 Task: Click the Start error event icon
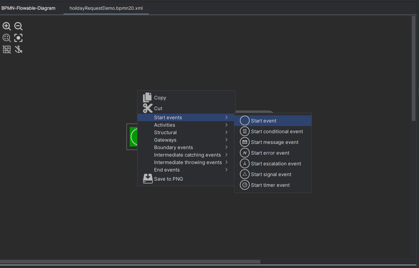click(245, 153)
